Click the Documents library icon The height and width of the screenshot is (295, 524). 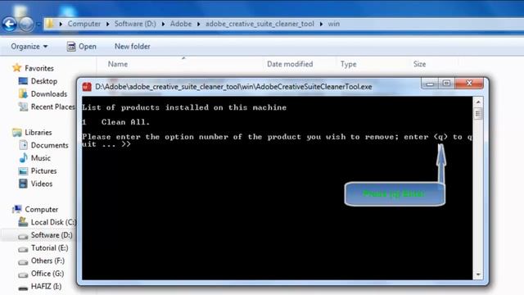23,145
